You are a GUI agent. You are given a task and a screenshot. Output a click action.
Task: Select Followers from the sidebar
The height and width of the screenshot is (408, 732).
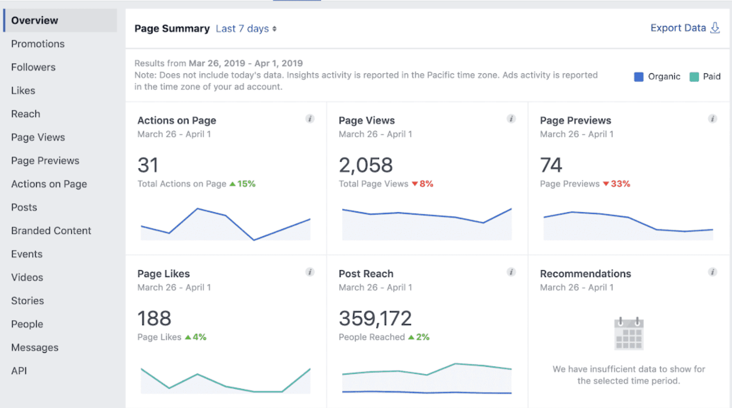[x=33, y=67]
